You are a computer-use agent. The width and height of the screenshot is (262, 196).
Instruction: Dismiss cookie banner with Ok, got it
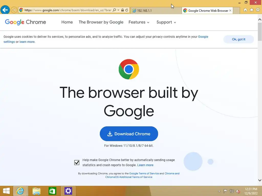click(x=238, y=39)
